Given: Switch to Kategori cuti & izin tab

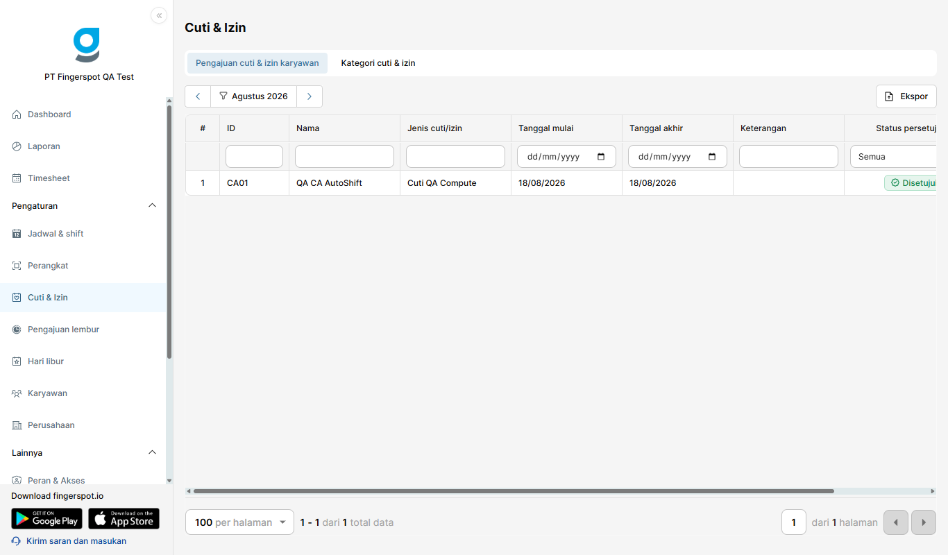Looking at the screenshot, I should pyautogui.click(x=378, y=63).
